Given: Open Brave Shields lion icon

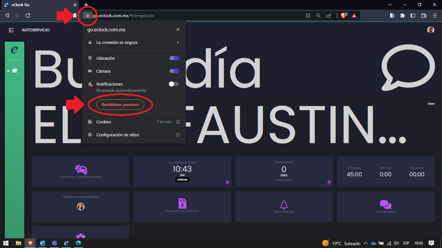Looking at the screenshot, I should [x=344, y=15].
